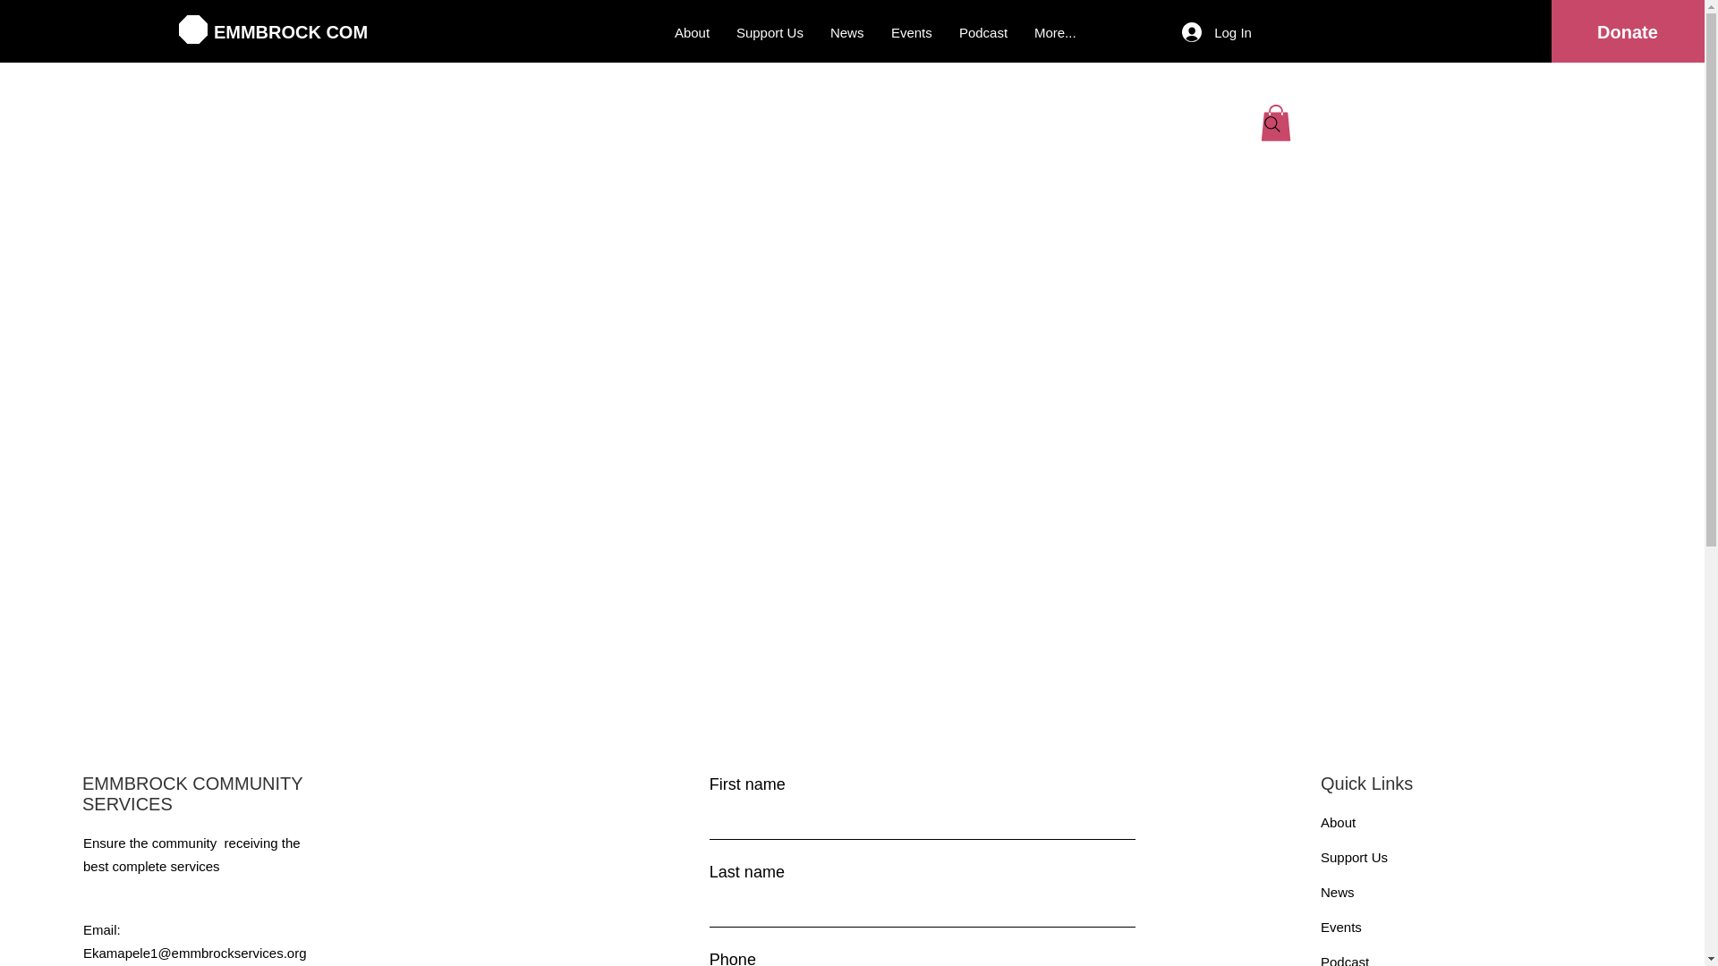
Task: Click the Quick Links heading
Action: (1366, 784)
